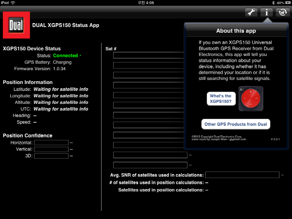Open the wrench settings icon

(x=251, y=13)
